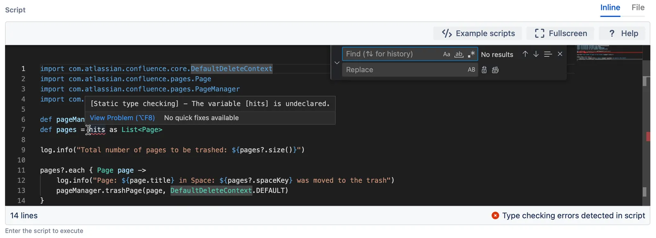Collapse the replace row chevron
The image size is (656, 238).
pyautogui.click(x=337, y=63)
